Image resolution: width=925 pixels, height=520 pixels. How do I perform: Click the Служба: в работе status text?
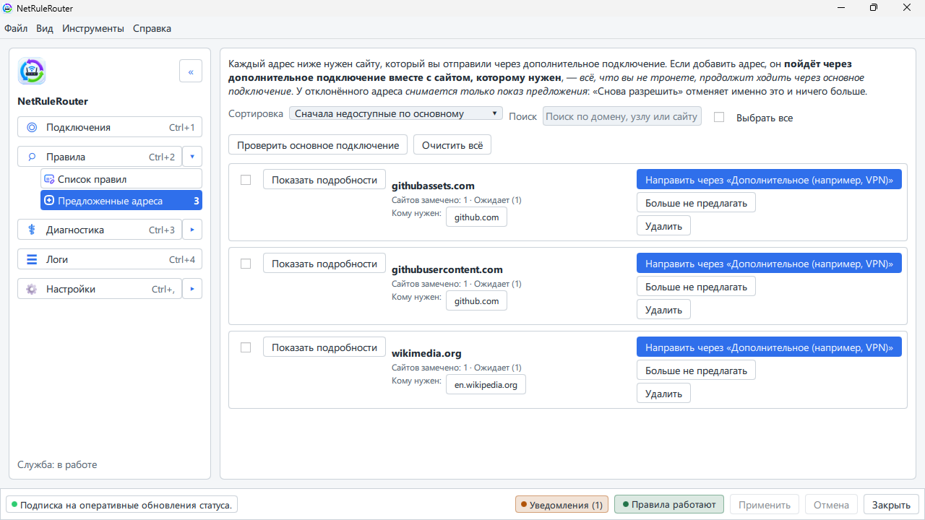(57, 465)
